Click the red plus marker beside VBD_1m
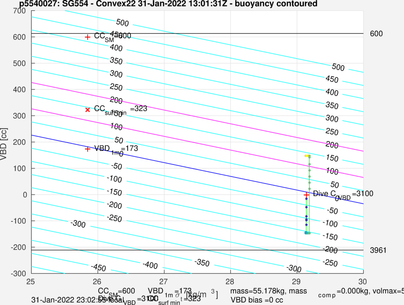The image size is (404, 305). [88, 149]
